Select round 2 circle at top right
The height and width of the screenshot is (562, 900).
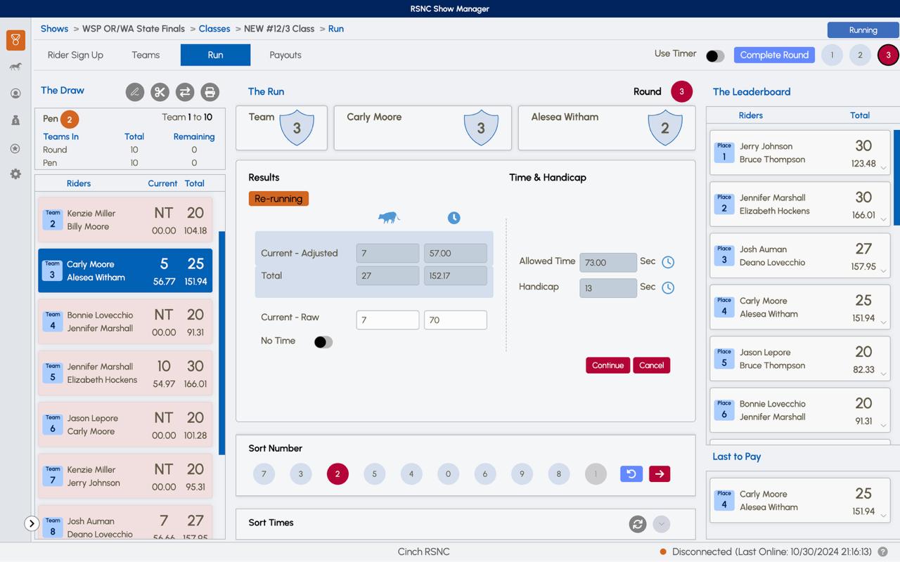pos(860,55)
